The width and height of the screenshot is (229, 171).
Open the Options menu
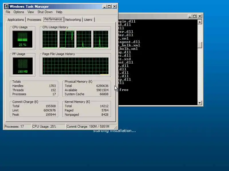point(19,12)
